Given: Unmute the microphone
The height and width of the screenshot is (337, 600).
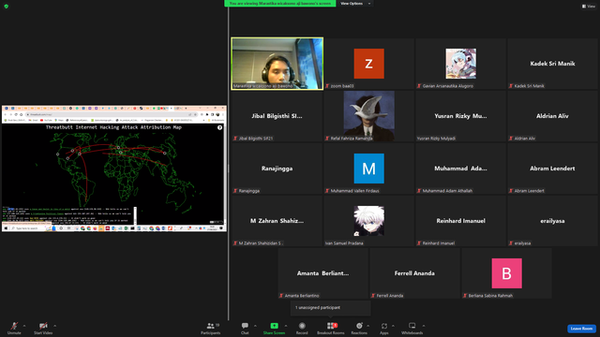Looking at the screenshot, I should pyautogui.click(x=14, y=328).
